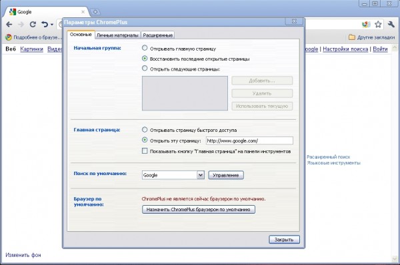Go back using the browser back arrow
The height and width of the screenshot is (265, 400).
point(9,25)
